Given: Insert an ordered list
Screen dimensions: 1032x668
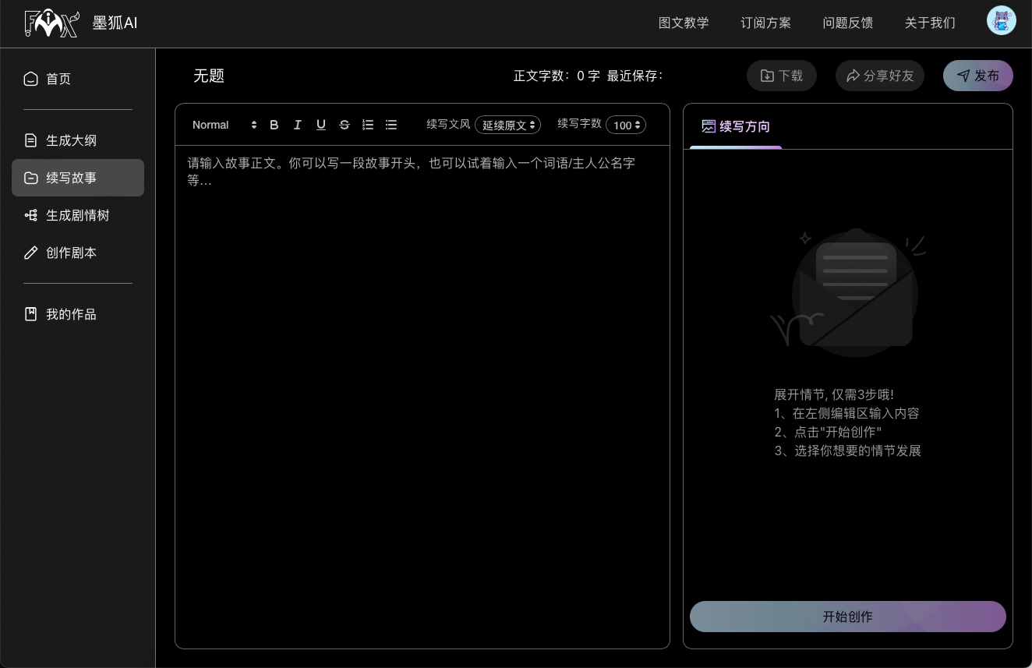Looking at the screenshot, I should 368,125.
